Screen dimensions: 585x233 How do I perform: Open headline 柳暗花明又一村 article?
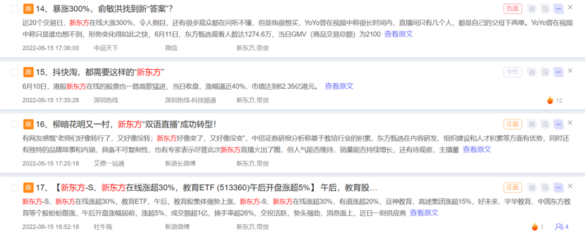126,124
